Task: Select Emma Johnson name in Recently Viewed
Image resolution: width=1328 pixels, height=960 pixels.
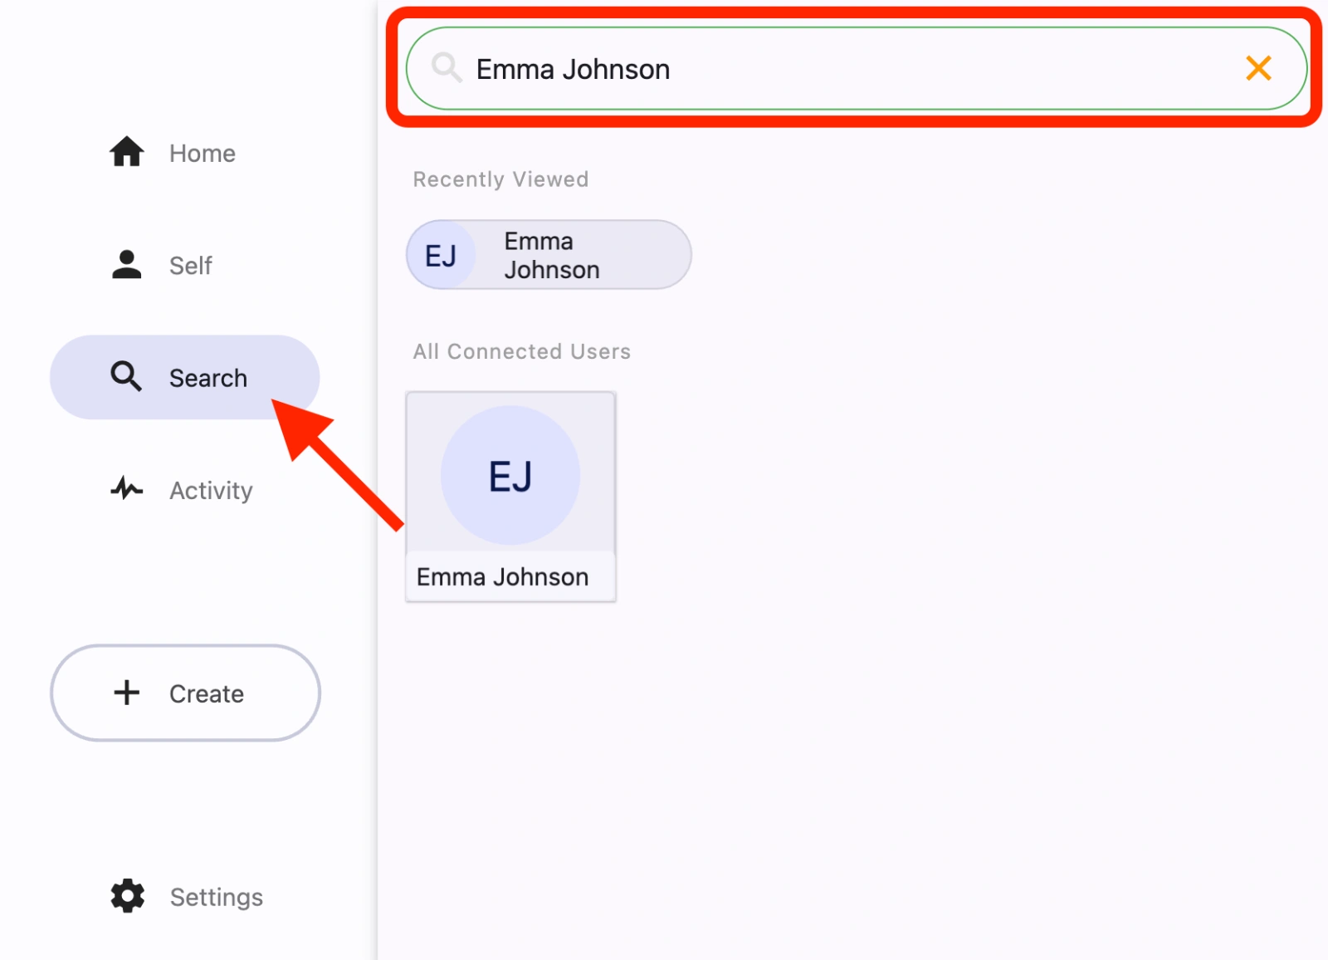Action: point(552,256)
